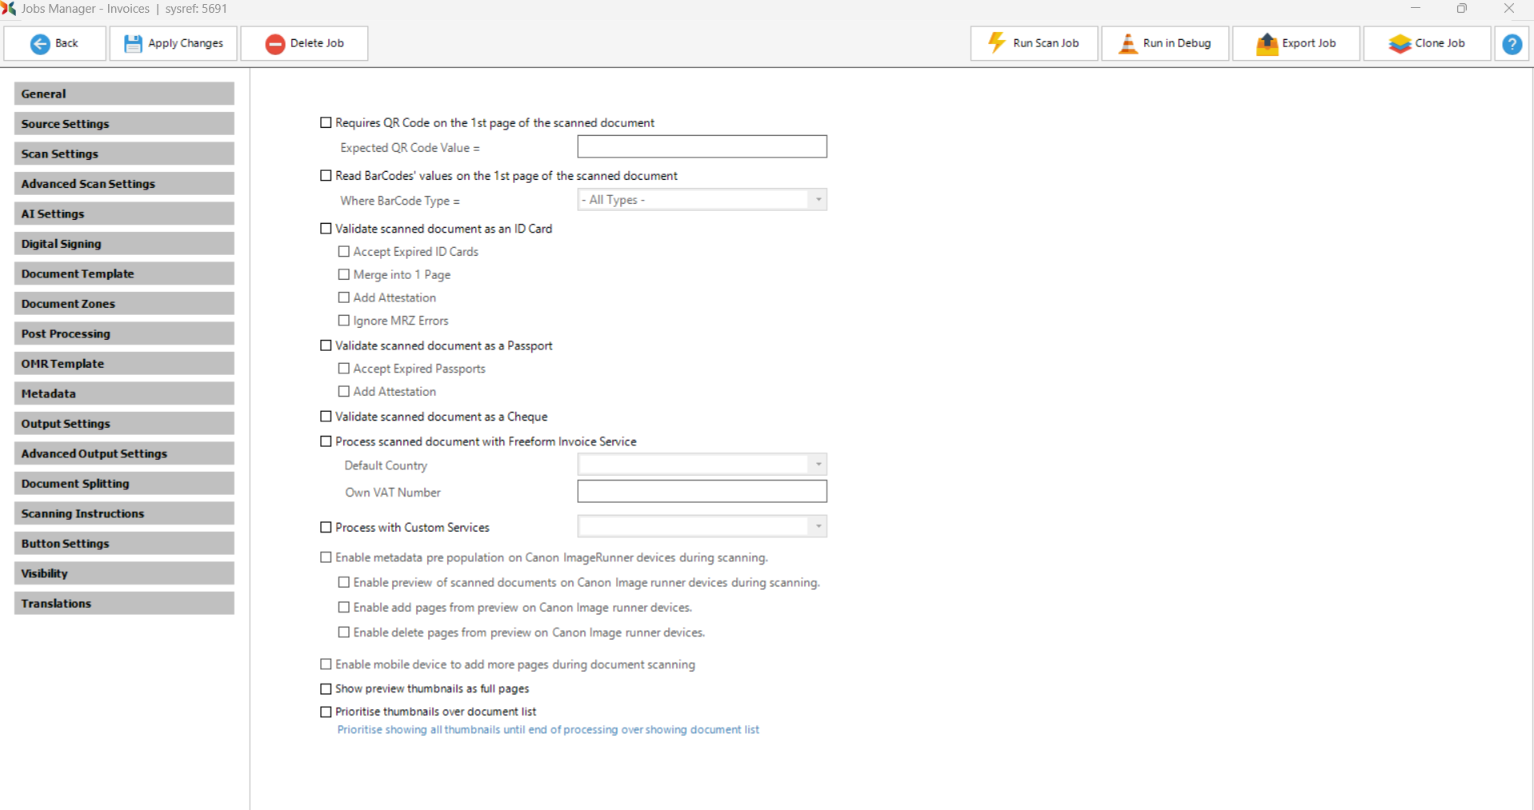Toggle Accept Expired Passports checkbox
Viewport: 1534px width, 810px height.
pyautogui.click(x=344, y=369)
